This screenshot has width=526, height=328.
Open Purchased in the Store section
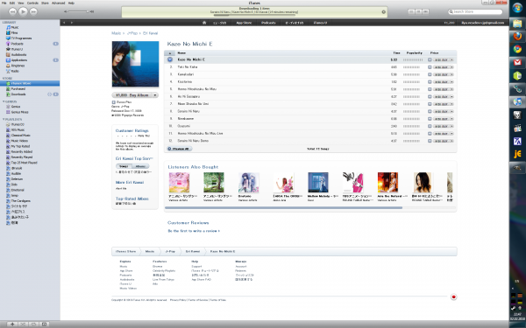pyautogui.click(x=16, y=89)
